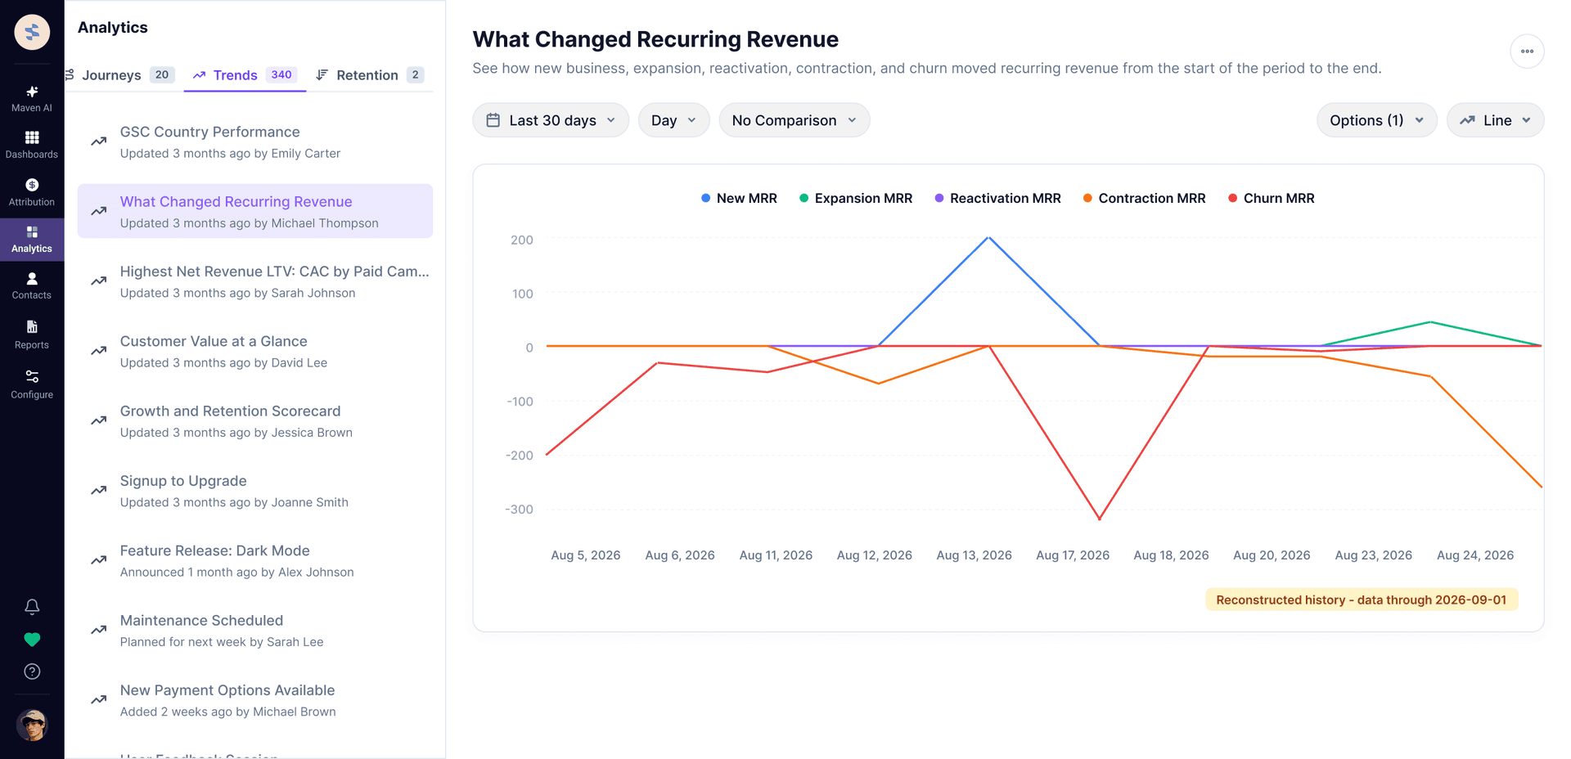
Task: Switch to the Trends tab
Action: coord(245,75)
